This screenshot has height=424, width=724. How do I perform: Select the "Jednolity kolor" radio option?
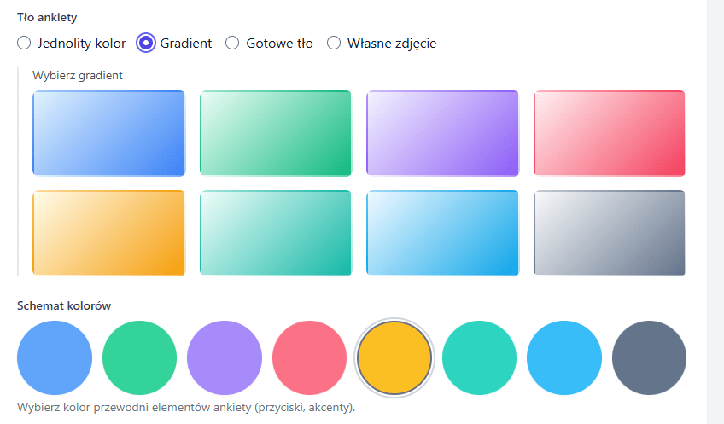click(25, 43)
